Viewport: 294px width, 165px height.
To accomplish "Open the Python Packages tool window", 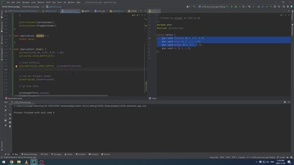I will pyautogui.click(x=29, y=154).
